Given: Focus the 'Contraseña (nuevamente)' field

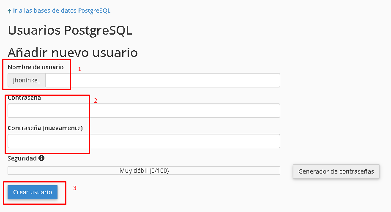Looking at the screenshot, I should coord(144,141).
